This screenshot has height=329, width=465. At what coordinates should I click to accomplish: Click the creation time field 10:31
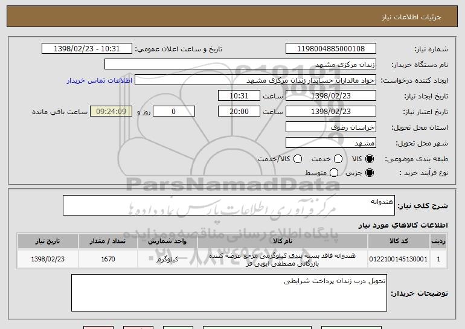tap(239, 95)
